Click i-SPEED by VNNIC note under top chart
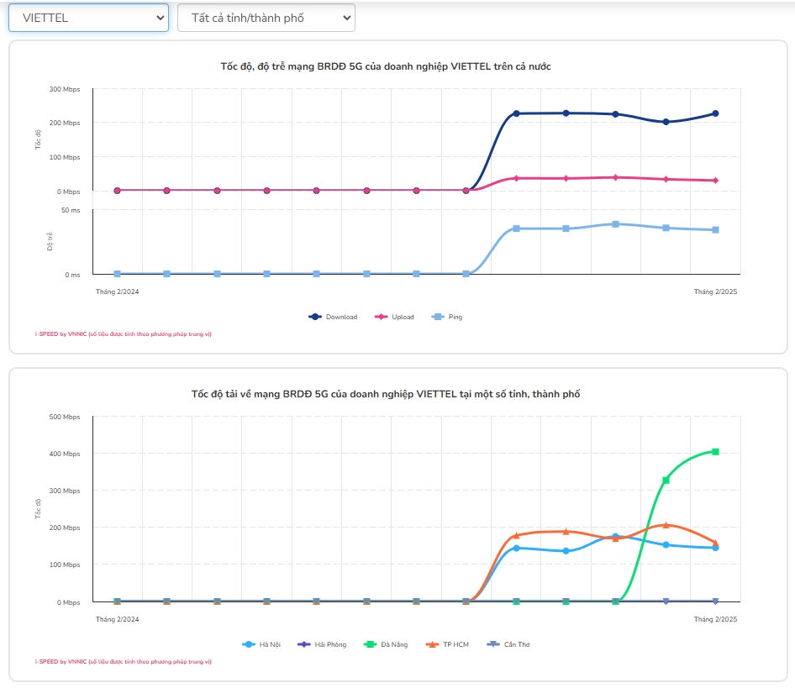The image size is (795, 688). pos(124,334)
